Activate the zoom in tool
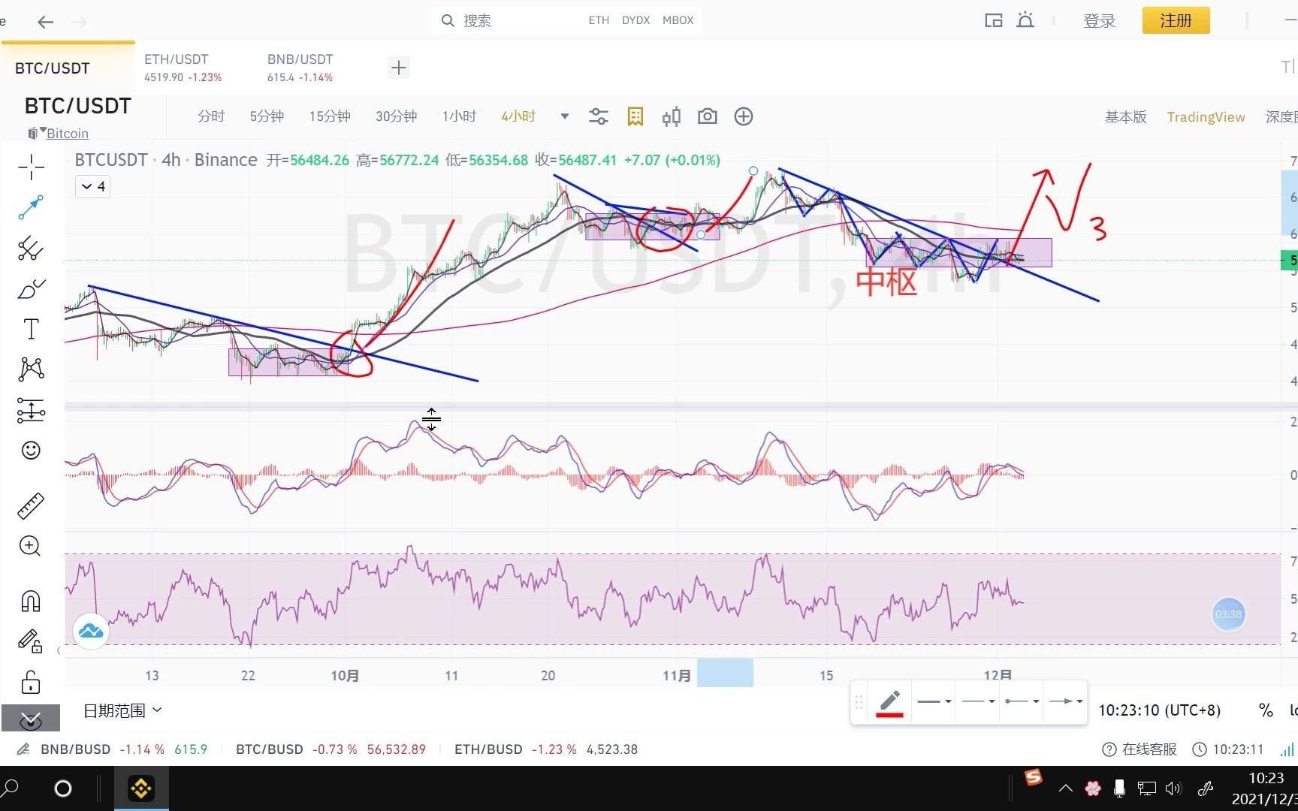Screen dimensions: 1298x811 (30, 546)
